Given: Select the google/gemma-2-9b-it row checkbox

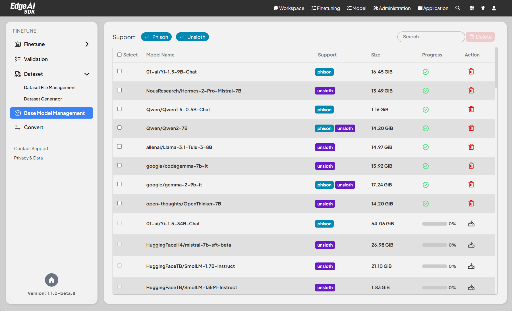Looking at the screenshot, I should click(119, 184).
